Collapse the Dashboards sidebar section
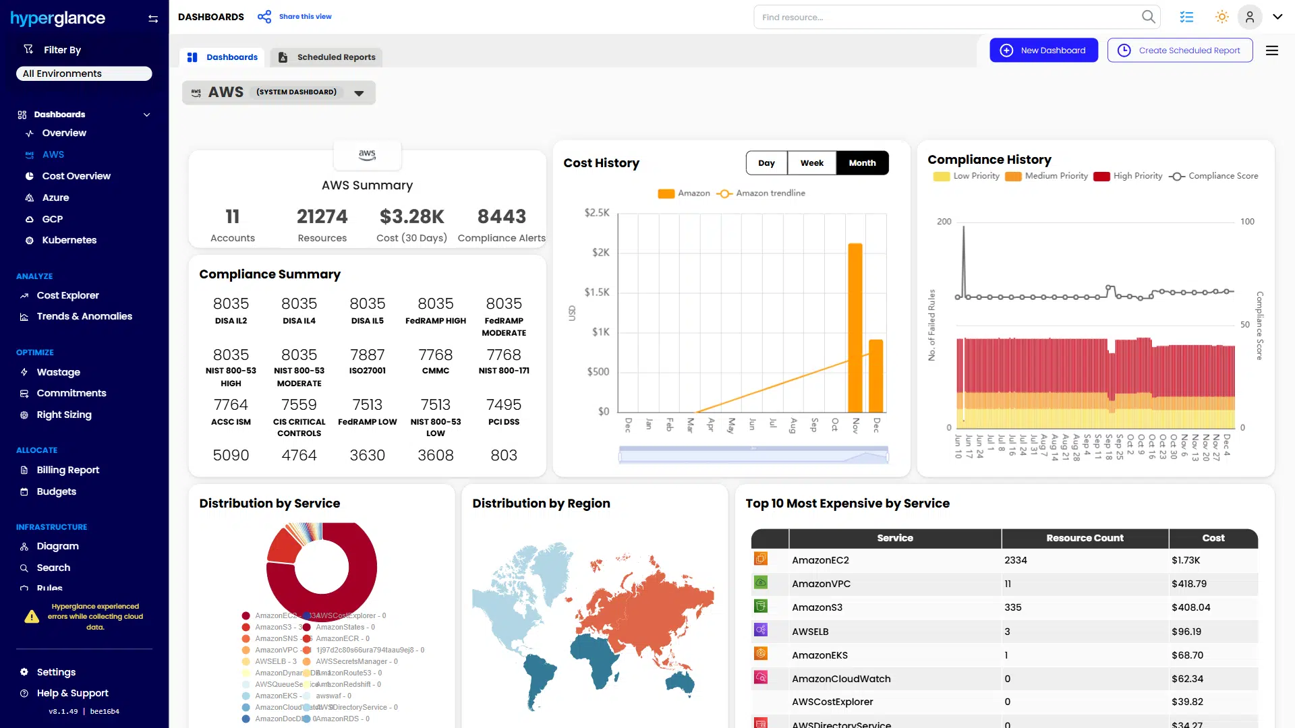Image resolution: width=1295 pixels, height=728 pixels. click(x=146, y=115)
